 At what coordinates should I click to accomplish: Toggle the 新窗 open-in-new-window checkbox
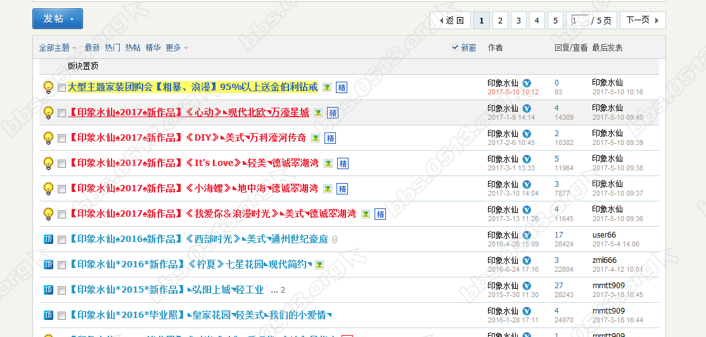[x=455, y=48]
